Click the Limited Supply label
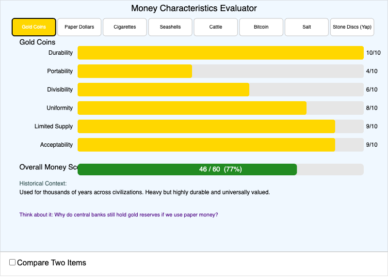This screenshot has height=277, width=388. coord(54,126)
